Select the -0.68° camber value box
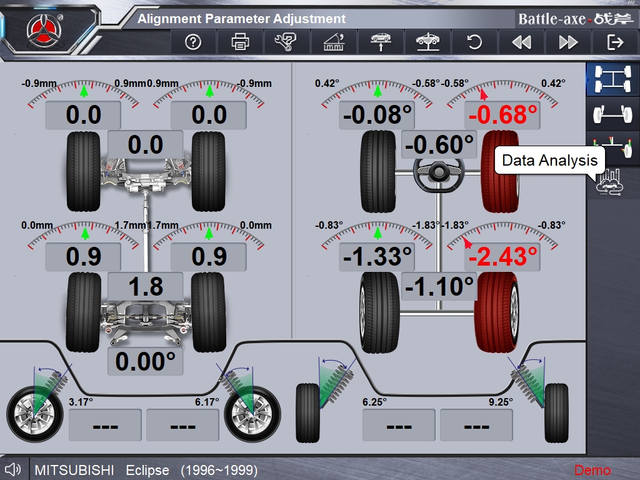This screenshot has width=640, height=480. click(x=502, y=115)
